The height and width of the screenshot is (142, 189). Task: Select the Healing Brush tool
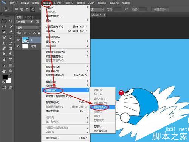click(4, 37)
